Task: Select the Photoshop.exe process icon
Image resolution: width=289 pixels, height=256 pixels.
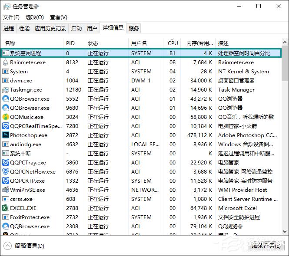Action: [x=6, y=135]
